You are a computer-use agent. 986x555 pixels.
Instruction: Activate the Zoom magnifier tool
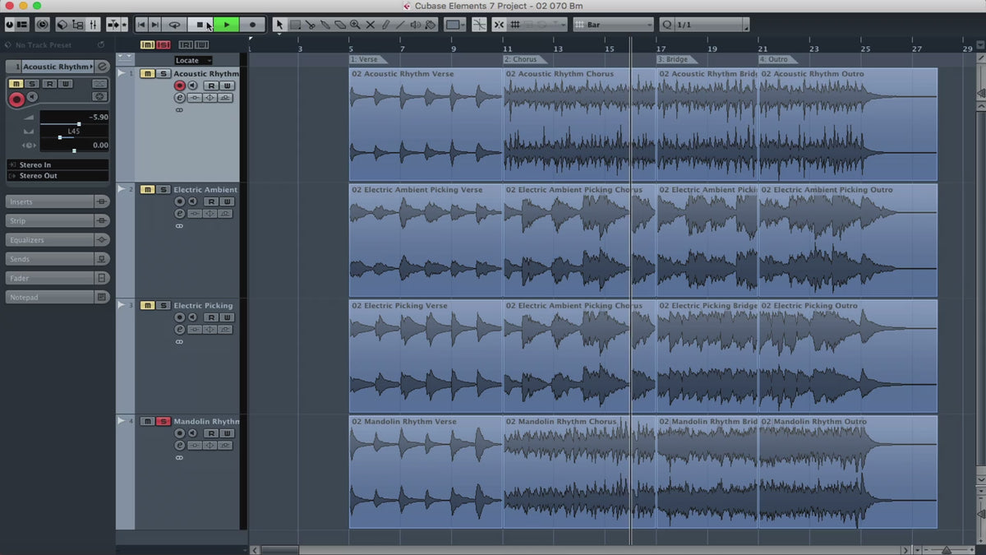tap(355, 25)
